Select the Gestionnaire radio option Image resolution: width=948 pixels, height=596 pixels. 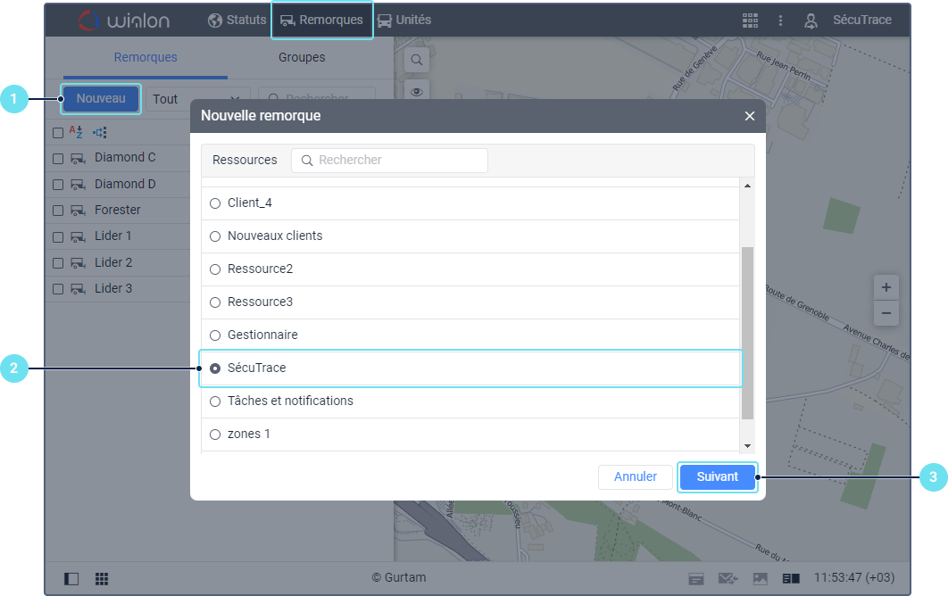click(215, 335)
